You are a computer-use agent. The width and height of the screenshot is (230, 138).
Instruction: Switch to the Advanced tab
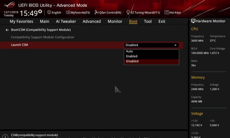pyautogui.click(x=92, y=21)
